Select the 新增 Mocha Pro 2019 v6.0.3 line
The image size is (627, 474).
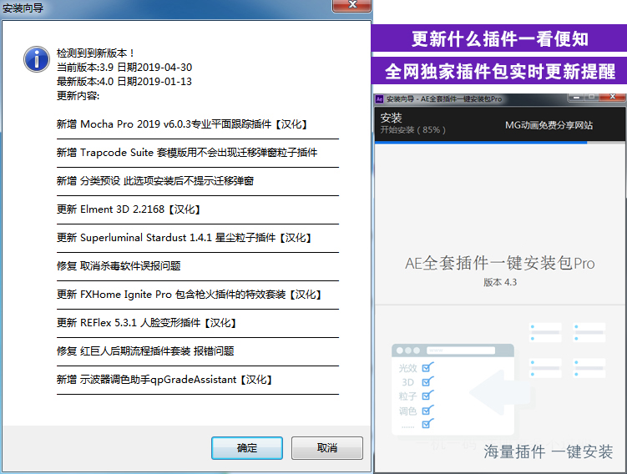[x=181, y=124]
